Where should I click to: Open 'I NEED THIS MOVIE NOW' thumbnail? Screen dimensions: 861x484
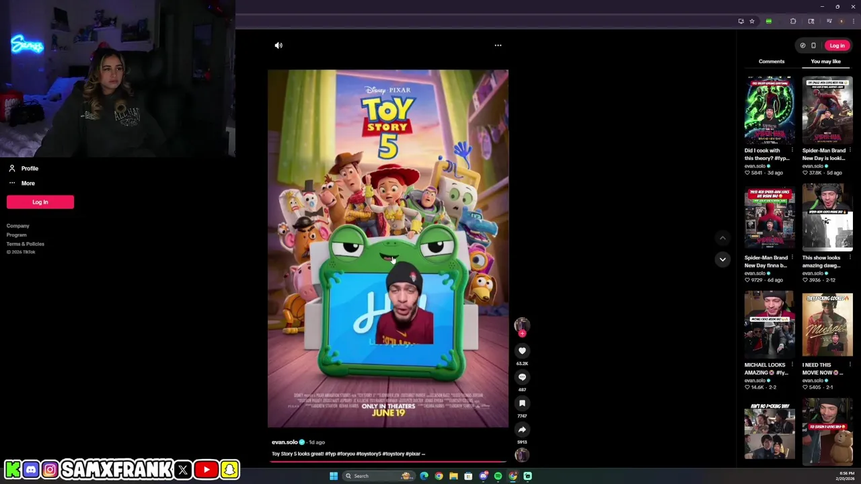pos(827,325)
